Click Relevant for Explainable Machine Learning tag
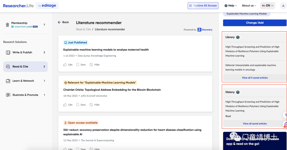Viewport: 287px width, 150px height. click(100, 83)
